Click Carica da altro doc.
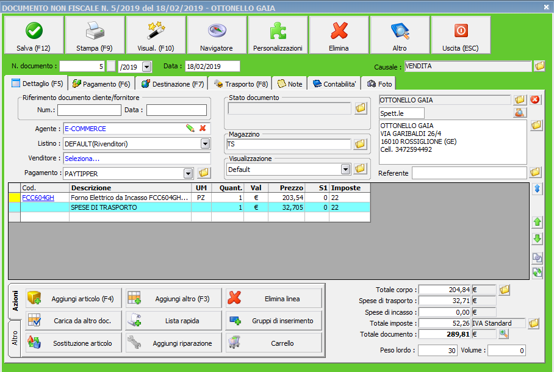The image size is (554, 372). [x=73, y=320]
